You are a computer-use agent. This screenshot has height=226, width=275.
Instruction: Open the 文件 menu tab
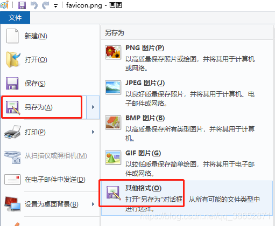tap(15, 18)
